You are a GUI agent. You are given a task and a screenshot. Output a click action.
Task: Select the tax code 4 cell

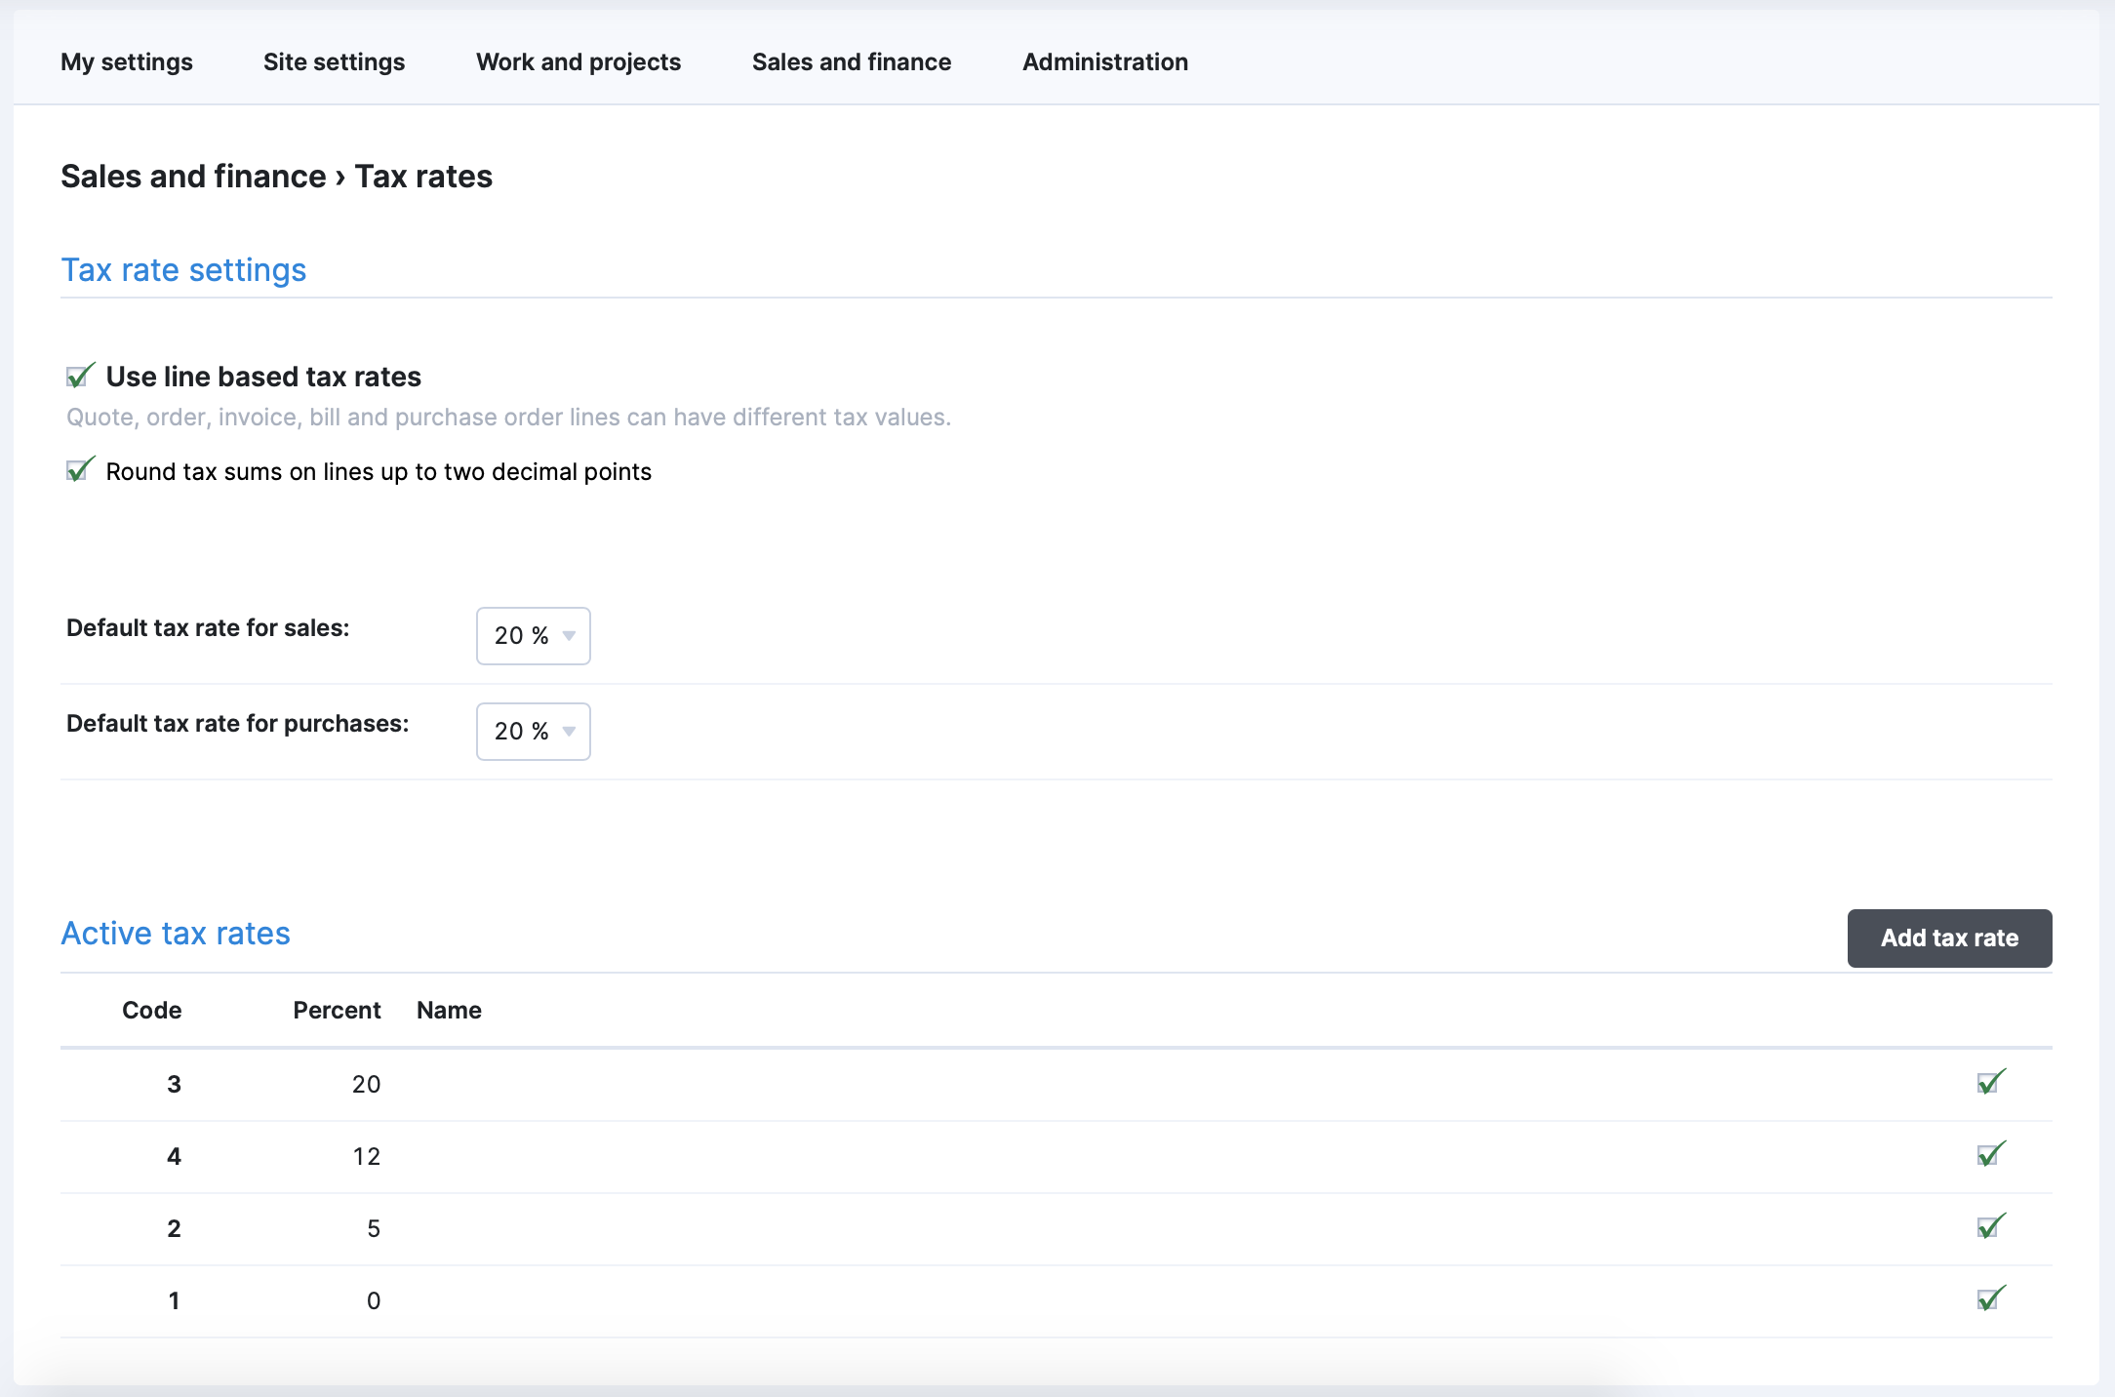pyautogui.click(x=174, y=1156)
